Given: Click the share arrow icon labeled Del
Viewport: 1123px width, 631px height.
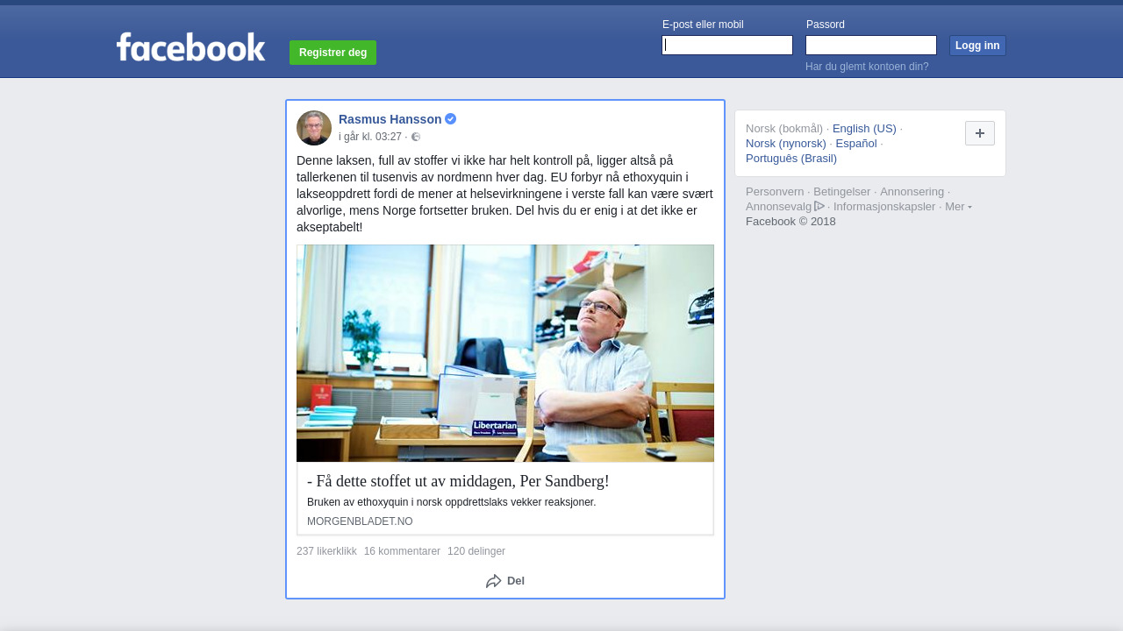Looking at the screenshot, I should [x=494, y=581].
